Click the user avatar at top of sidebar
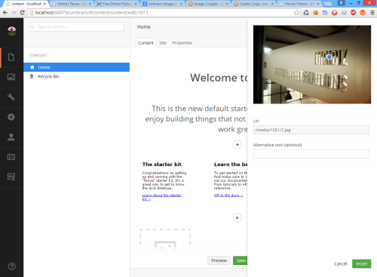This screenshot has height=277, width=377. (11, 31)
